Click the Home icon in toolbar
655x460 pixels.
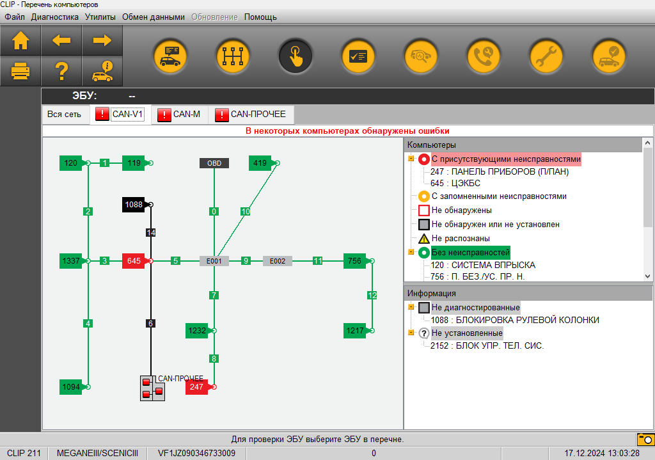point(21,40)
